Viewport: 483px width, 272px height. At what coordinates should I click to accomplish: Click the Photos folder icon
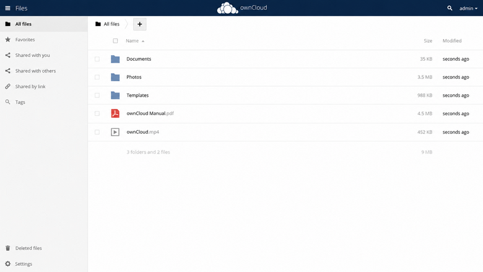point(115,77)
